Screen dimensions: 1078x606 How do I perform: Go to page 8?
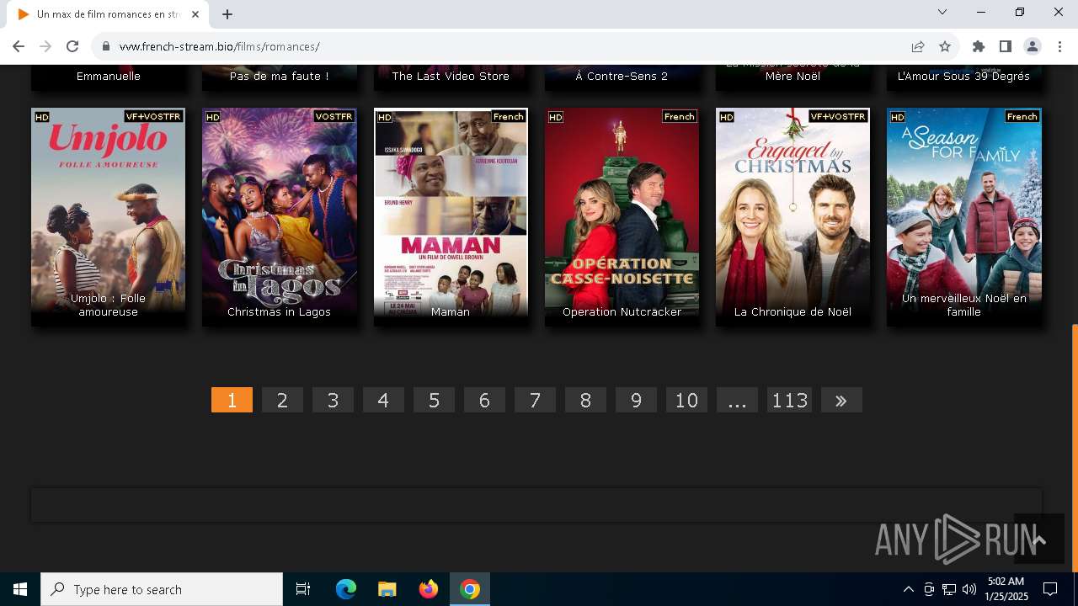pos(585,400)
